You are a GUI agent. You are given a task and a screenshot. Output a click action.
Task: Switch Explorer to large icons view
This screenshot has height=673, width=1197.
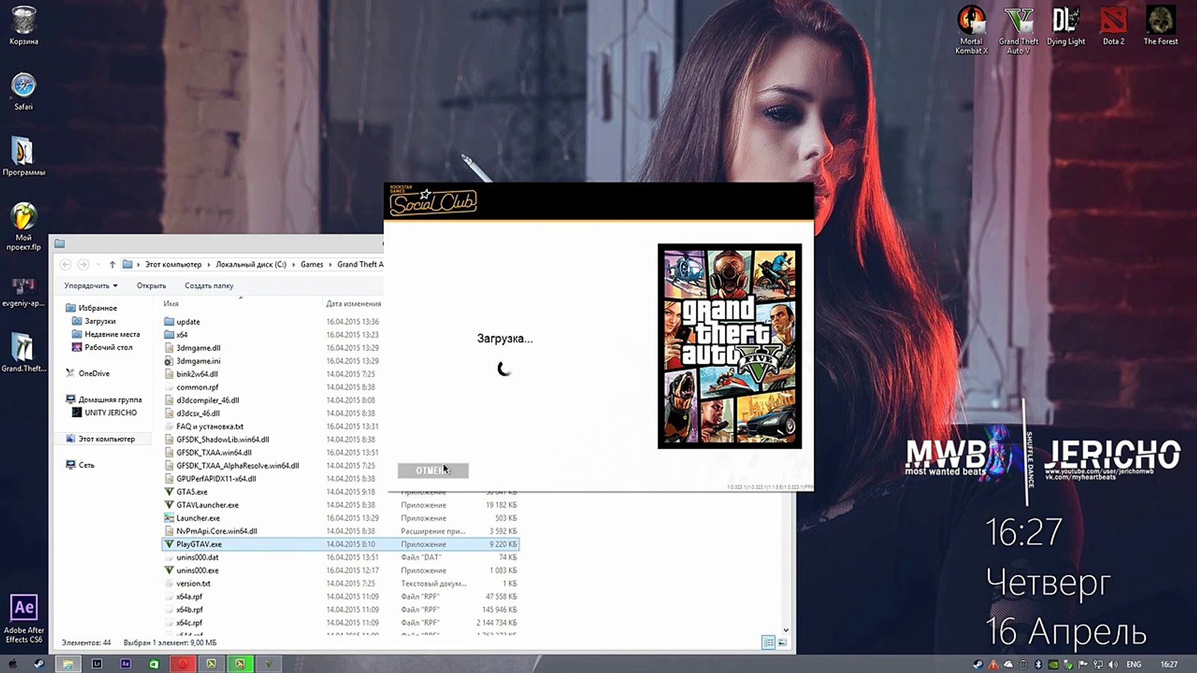782,642
